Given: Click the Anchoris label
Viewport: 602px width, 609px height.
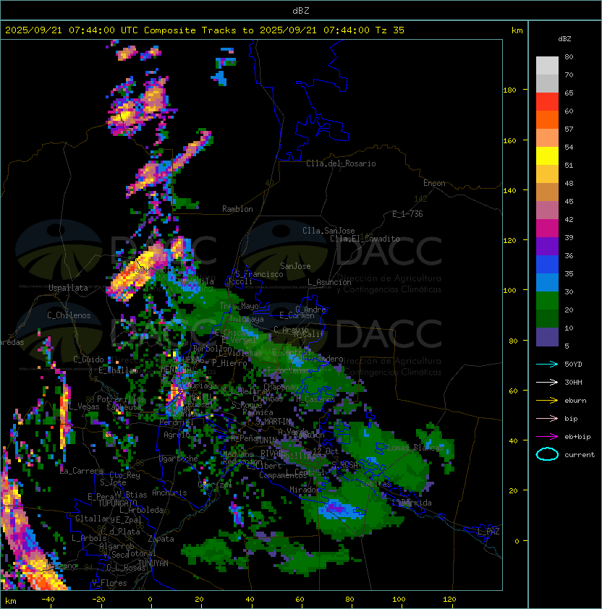Looking at the screenshot, I should coord(169,493).
